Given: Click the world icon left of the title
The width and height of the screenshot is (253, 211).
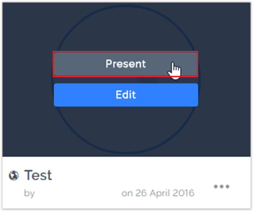Looking at the screenshot, I should coord(13,176).
